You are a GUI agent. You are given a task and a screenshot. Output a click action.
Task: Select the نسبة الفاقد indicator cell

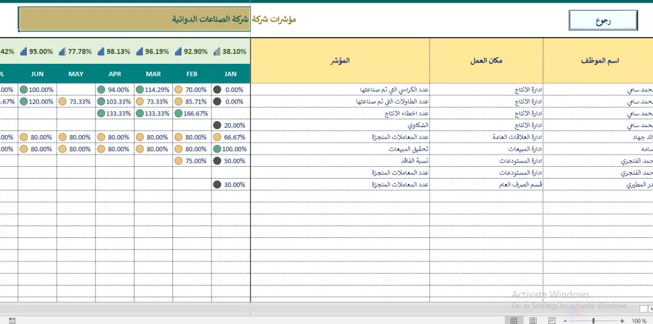point(340,161)
